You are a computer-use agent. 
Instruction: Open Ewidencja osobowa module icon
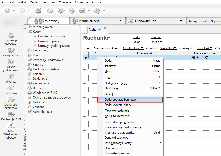click(x=11, y=36)
